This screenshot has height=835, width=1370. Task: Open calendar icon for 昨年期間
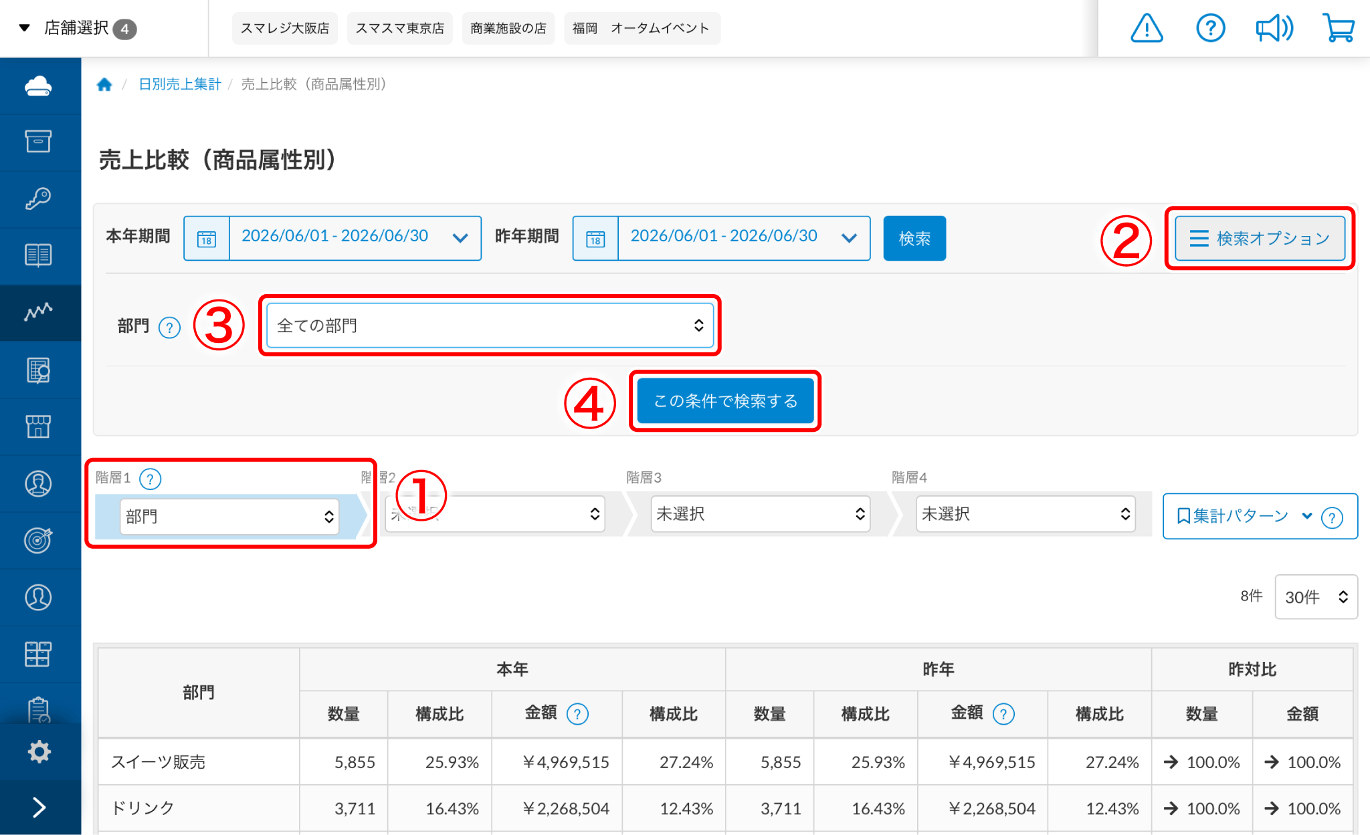(595, 238)
